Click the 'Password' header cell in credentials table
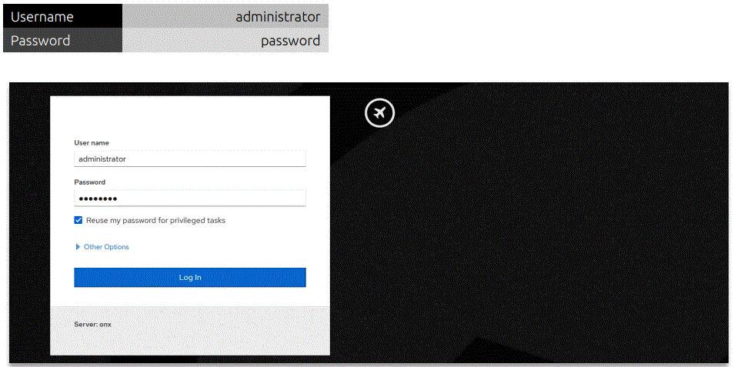The image size is (734, 367). (x=63, y=40)
